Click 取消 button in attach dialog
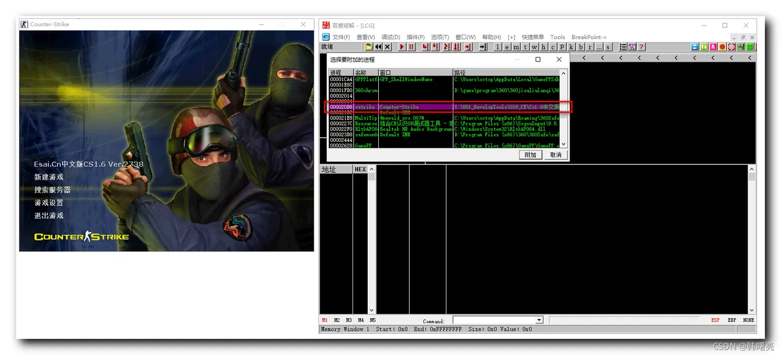This screenshot has height=355, width=781. coord(556,155)
